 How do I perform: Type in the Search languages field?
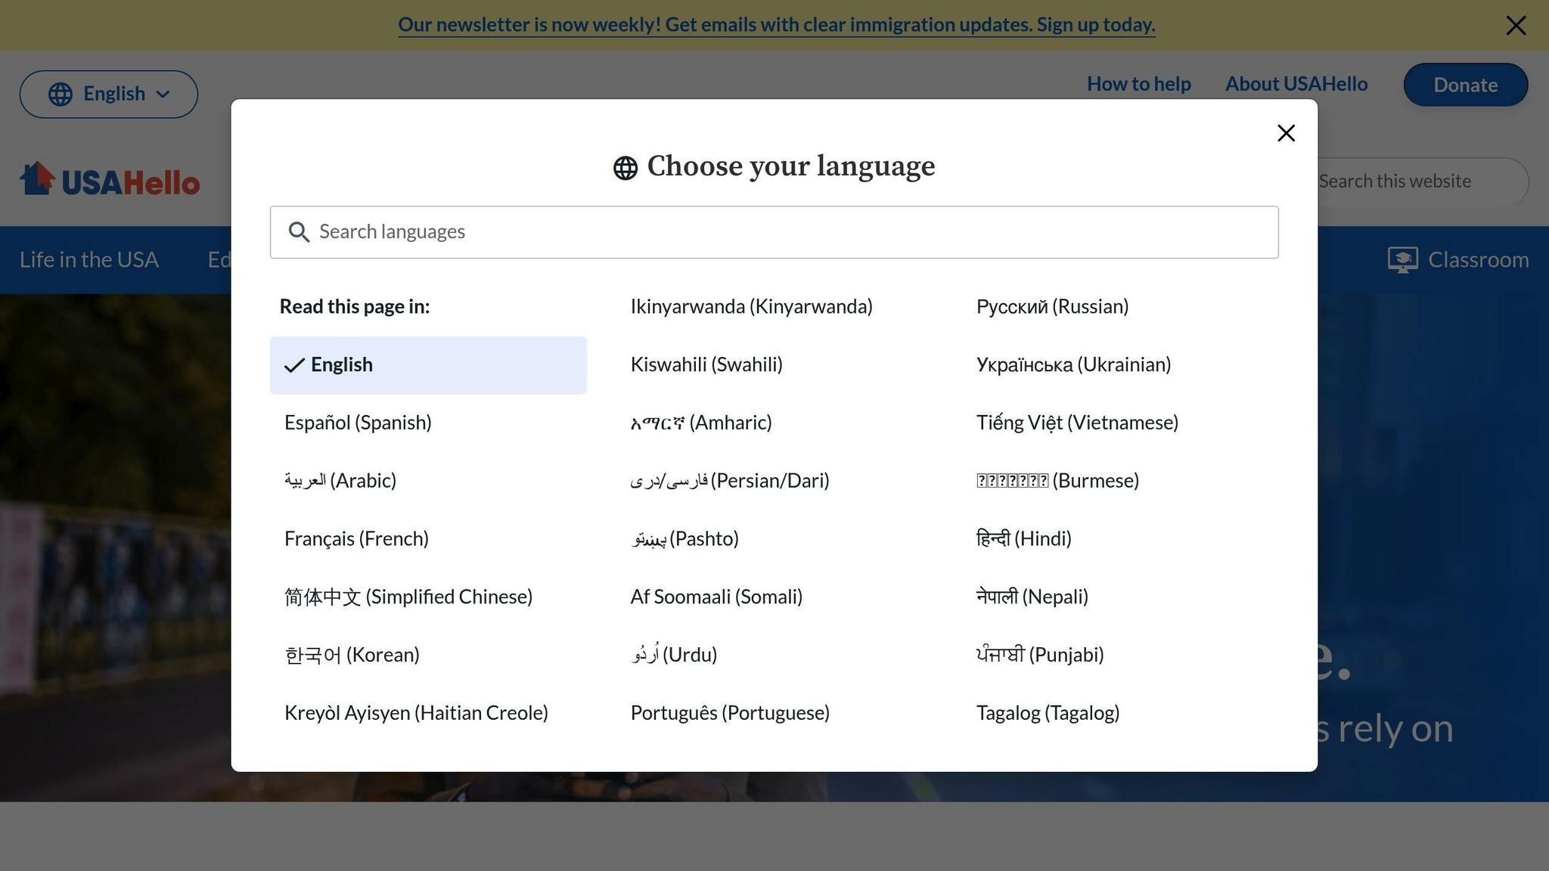(x=787, y=232)
